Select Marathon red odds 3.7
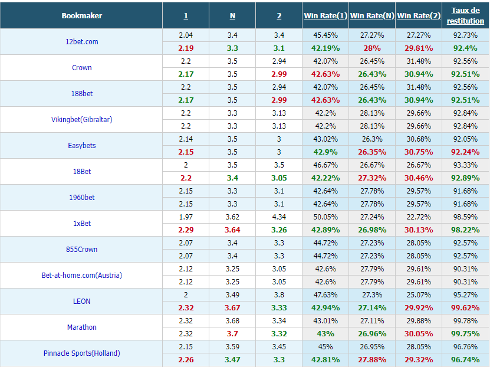Image resolution: width=490 pixels, height=367 pixels. 232,333
